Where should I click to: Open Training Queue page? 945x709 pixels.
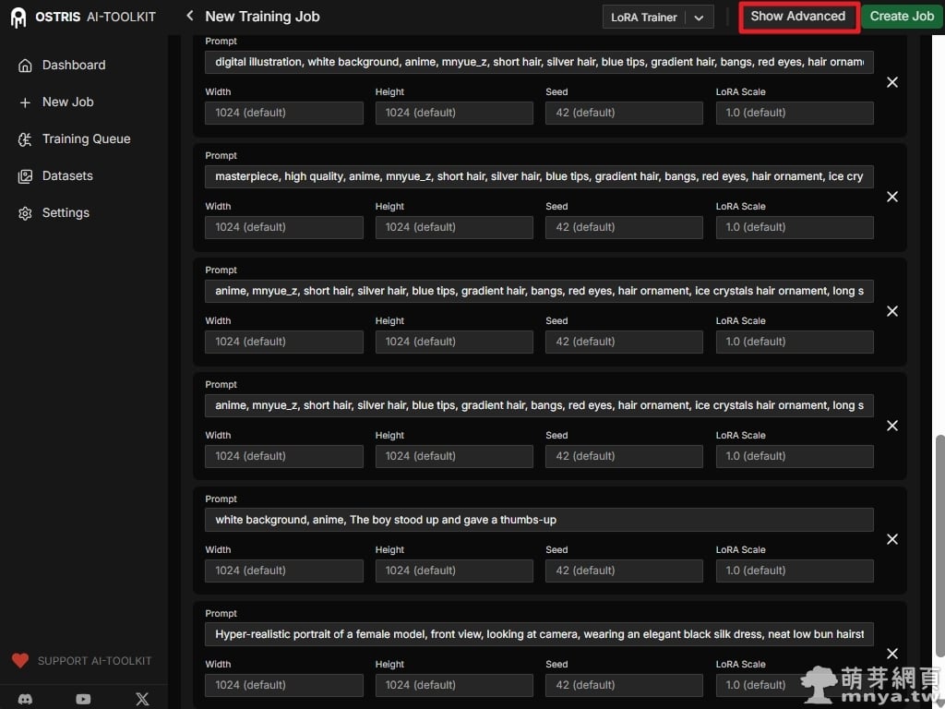tap(86, 138)
